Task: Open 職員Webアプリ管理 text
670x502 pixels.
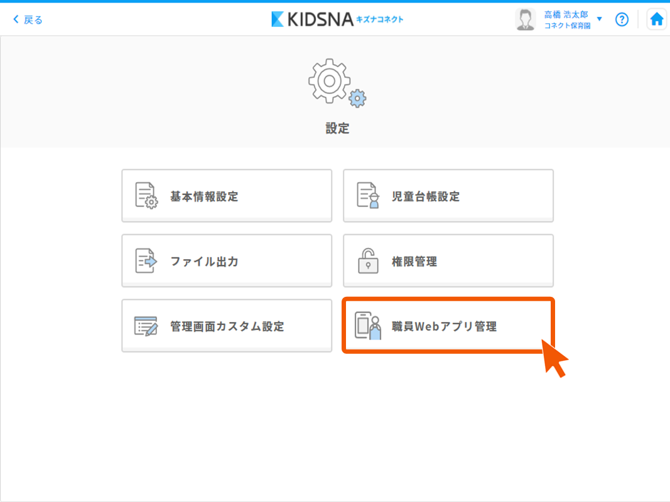Action: click(444, 326)
